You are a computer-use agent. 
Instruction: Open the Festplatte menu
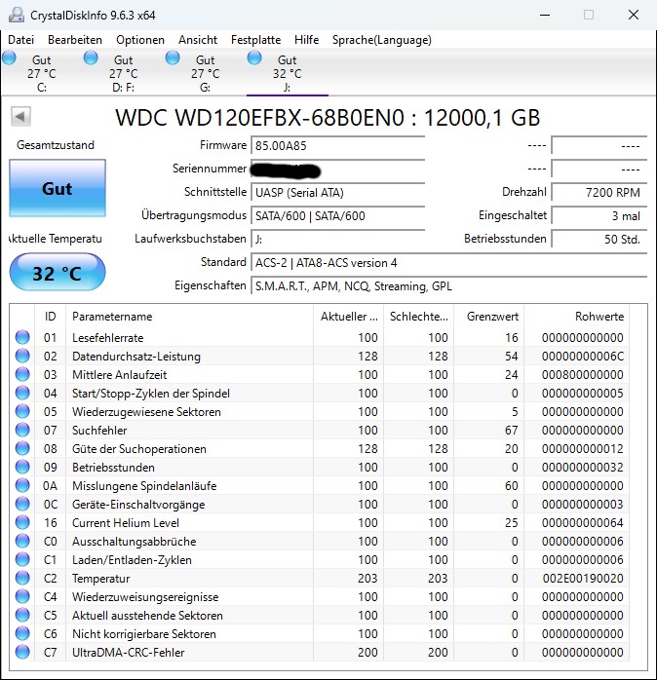click(255, 40)
